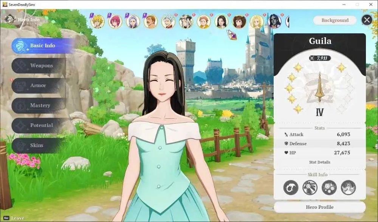378x222 pixels.
Task: Select the long grey-haired hero portrait
Action: [x=186, y=22]
